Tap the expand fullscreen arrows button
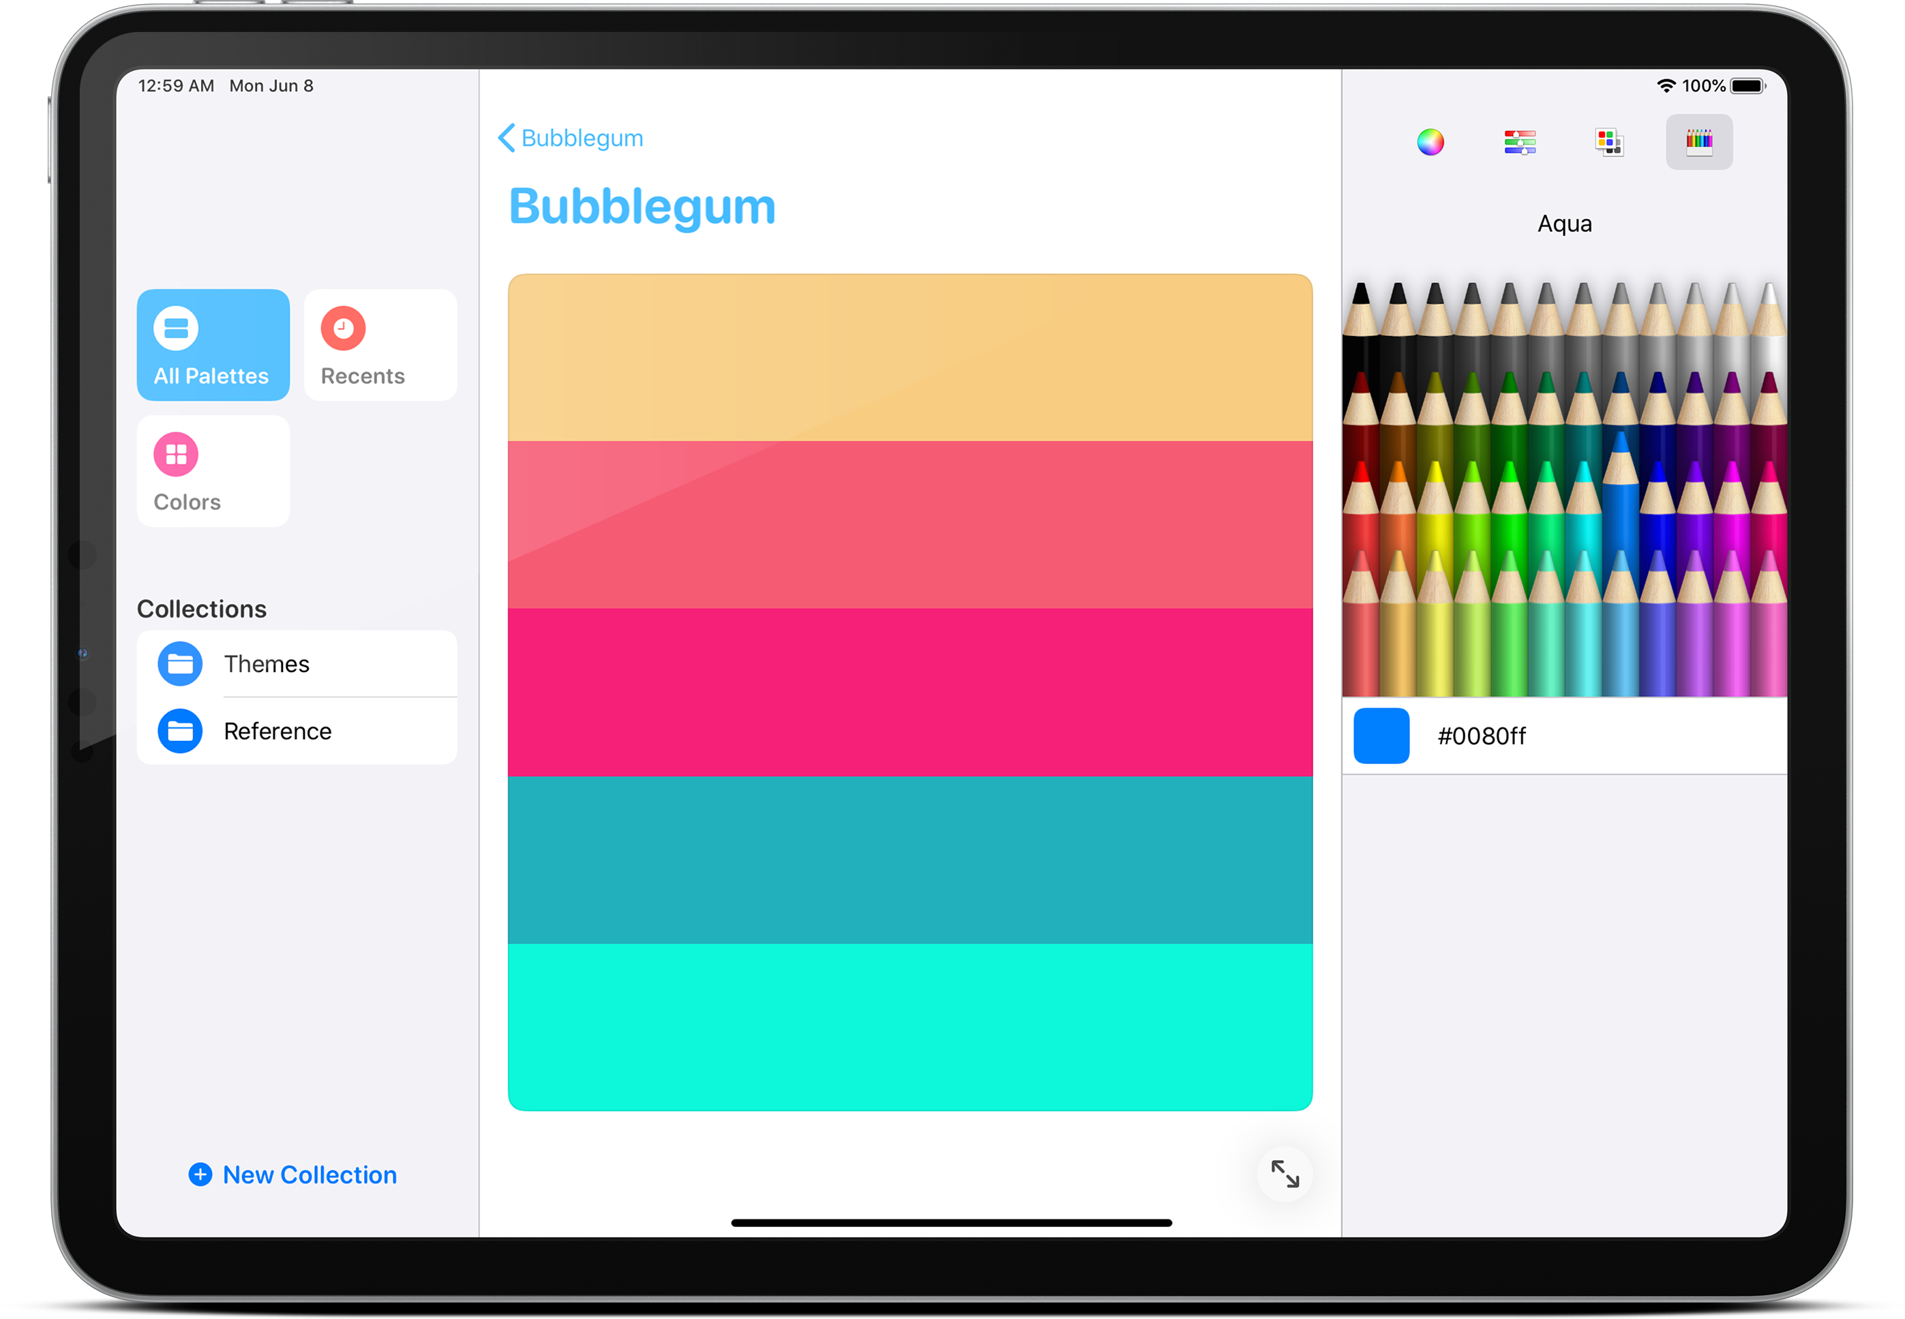 point(1285,1174)
